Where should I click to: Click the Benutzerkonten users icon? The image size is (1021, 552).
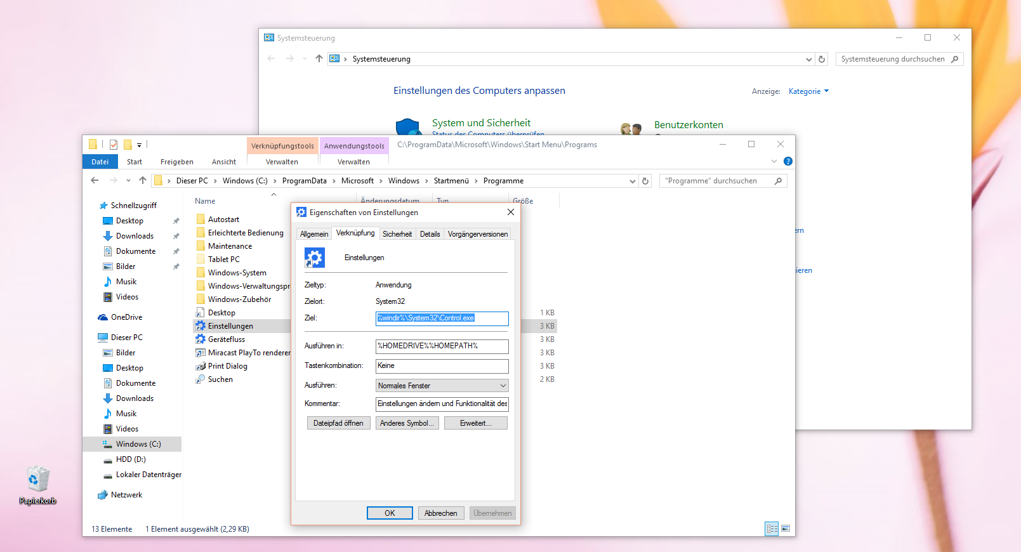pyautogui.click(x=631, y=129)
